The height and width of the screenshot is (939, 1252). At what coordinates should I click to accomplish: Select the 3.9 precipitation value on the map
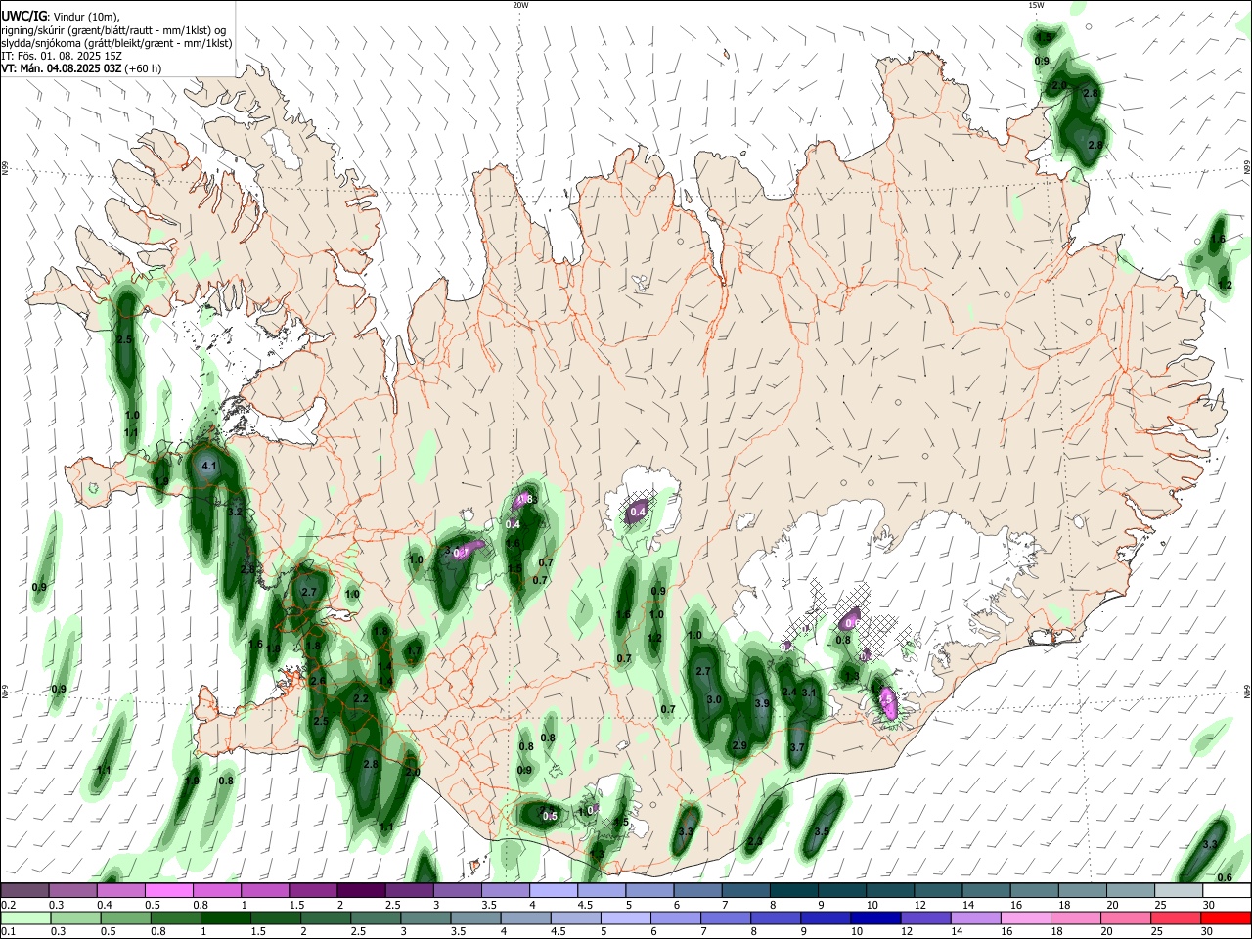click(x=763, y=703)
